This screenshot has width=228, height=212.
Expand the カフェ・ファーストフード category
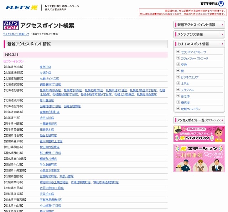point(178,58)
